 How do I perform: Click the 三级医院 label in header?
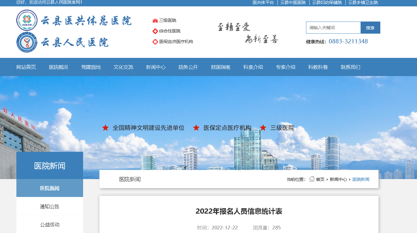pos(168,20)
